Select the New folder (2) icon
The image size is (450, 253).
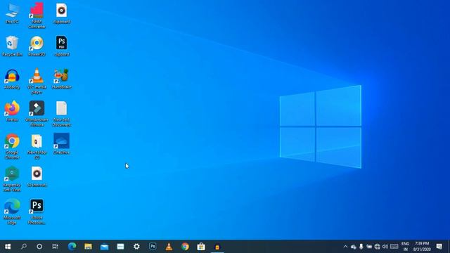(37, 146)
